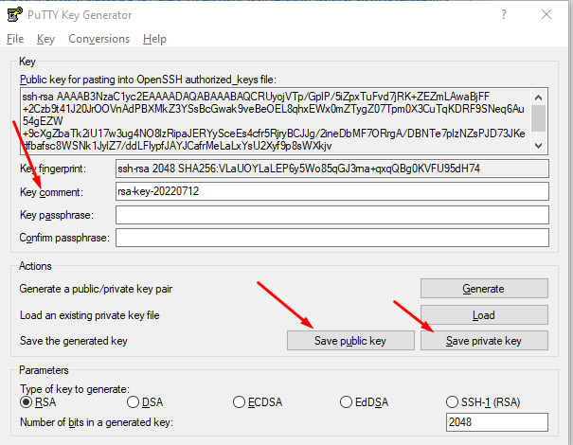Click the Load button
The image size is (573, 445).
[x=484, y=315]
